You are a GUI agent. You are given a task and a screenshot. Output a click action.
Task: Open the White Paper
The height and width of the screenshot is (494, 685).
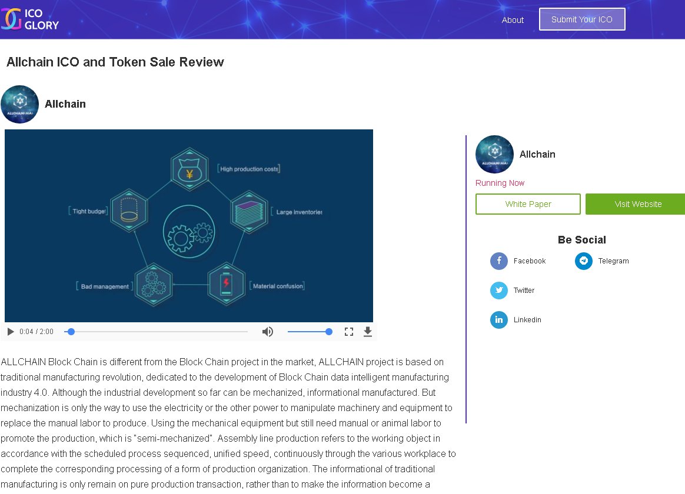click(528, 204)
